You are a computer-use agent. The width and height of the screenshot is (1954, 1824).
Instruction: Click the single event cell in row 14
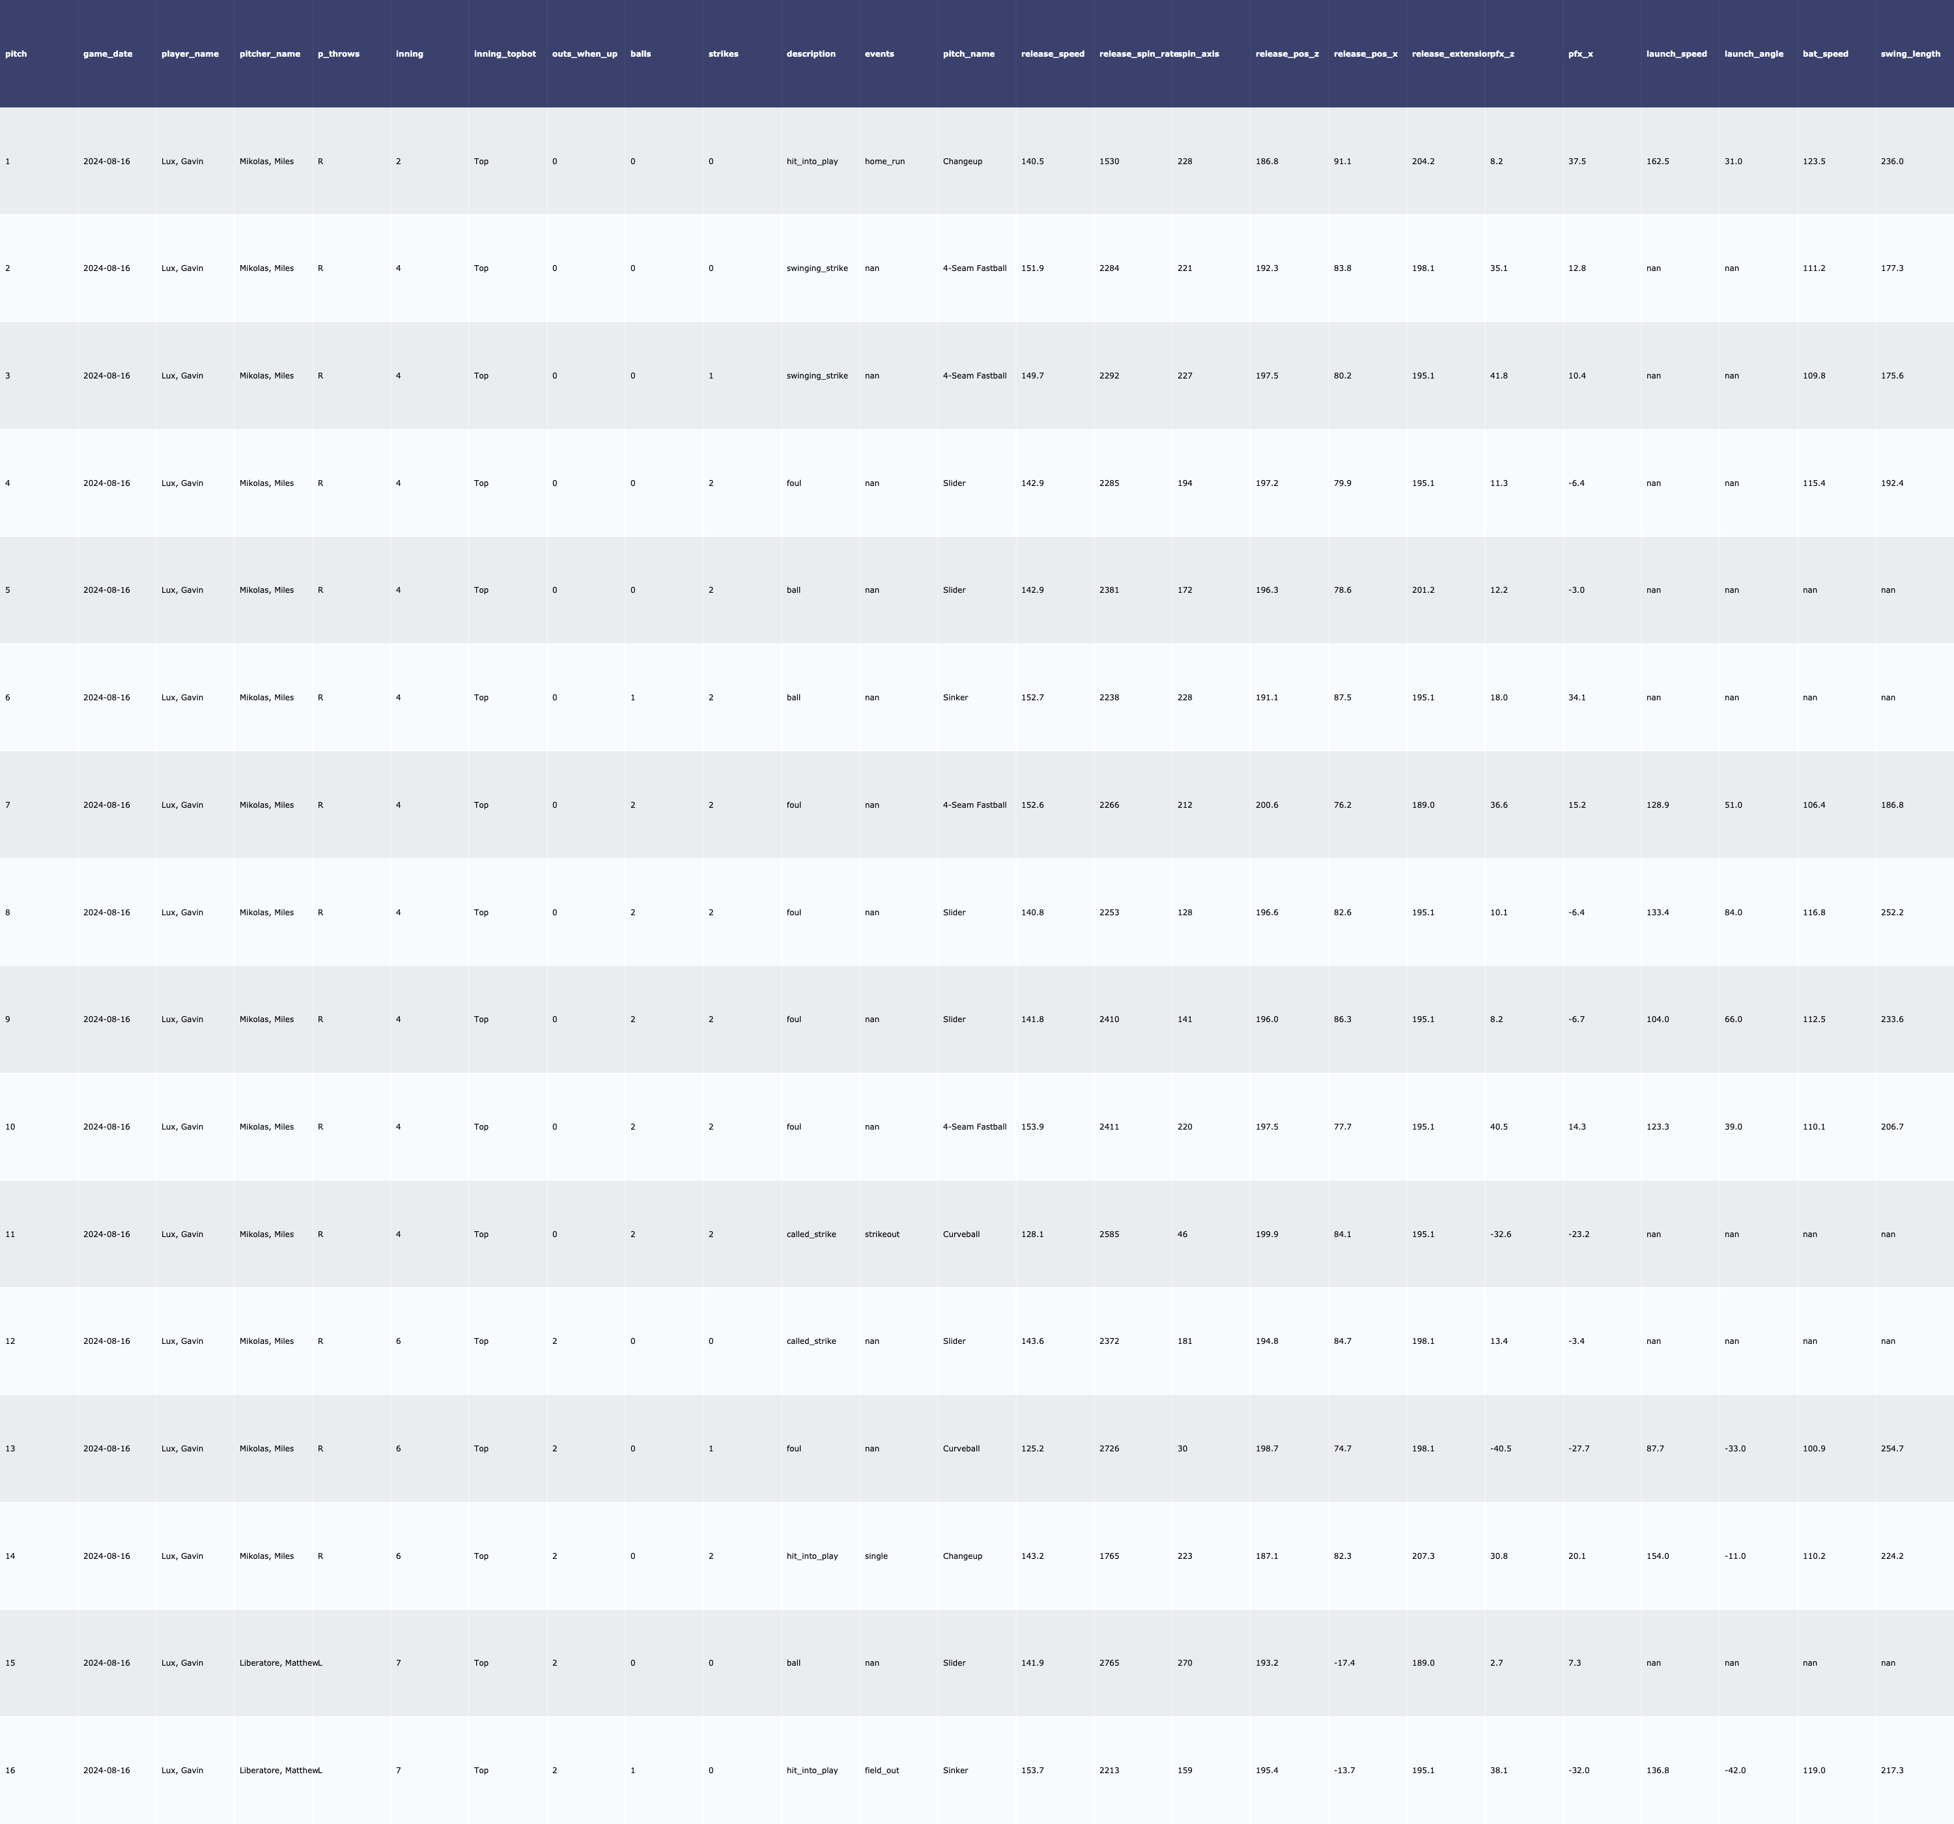(x=876, y=1556)
